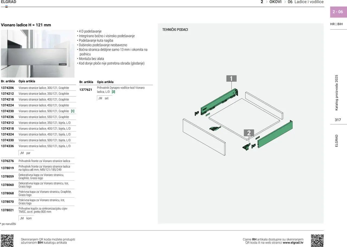The image size is (347, 247).
Task: Click the page number 317
Action: pyautogui.click(x=338, y=120)
